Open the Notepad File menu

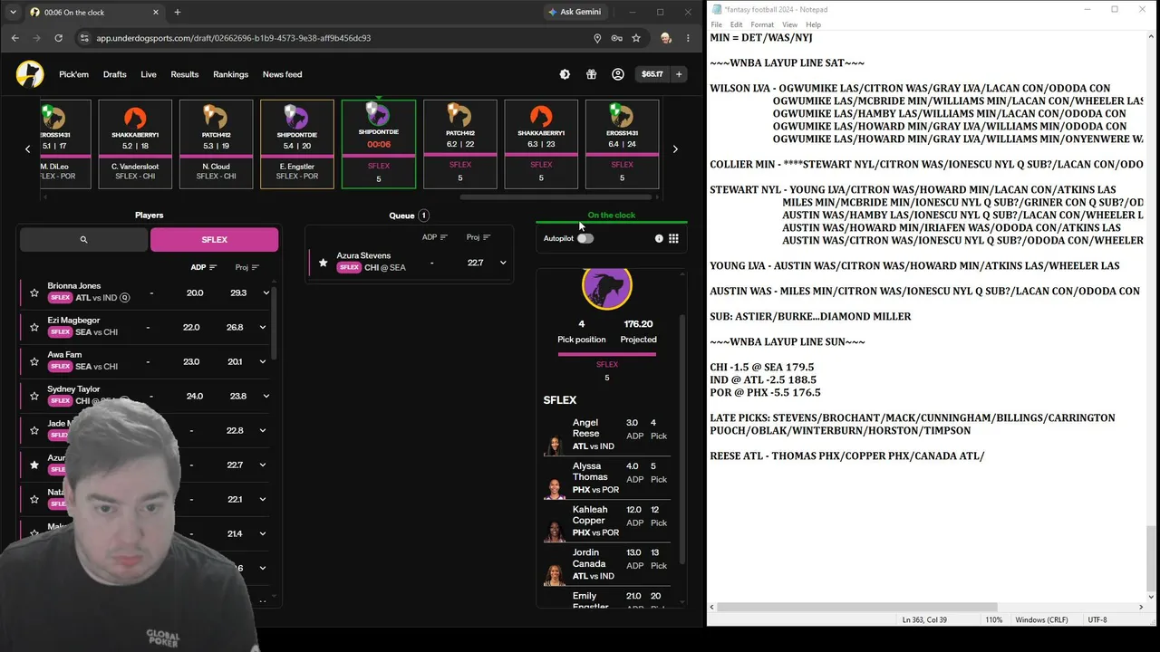[717, 24]
